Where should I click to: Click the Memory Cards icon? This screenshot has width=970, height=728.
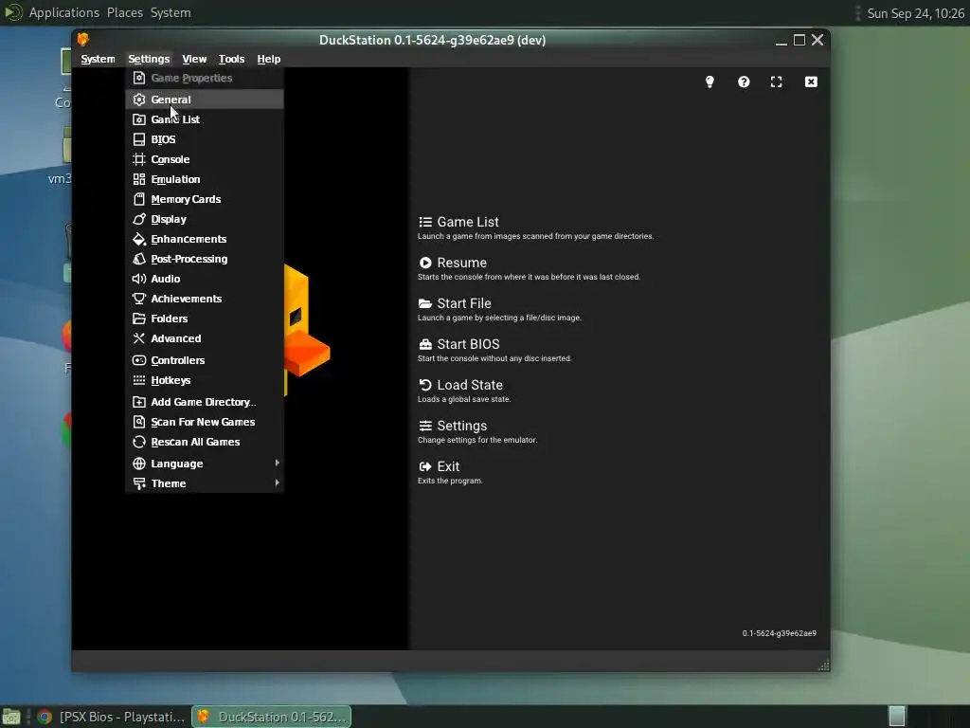click(139, 199)
